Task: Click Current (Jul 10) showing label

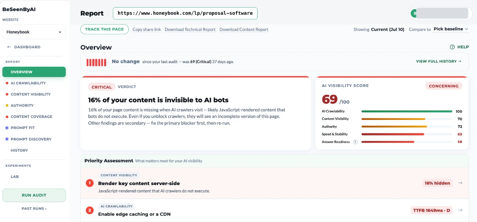Action: point(388,29)
